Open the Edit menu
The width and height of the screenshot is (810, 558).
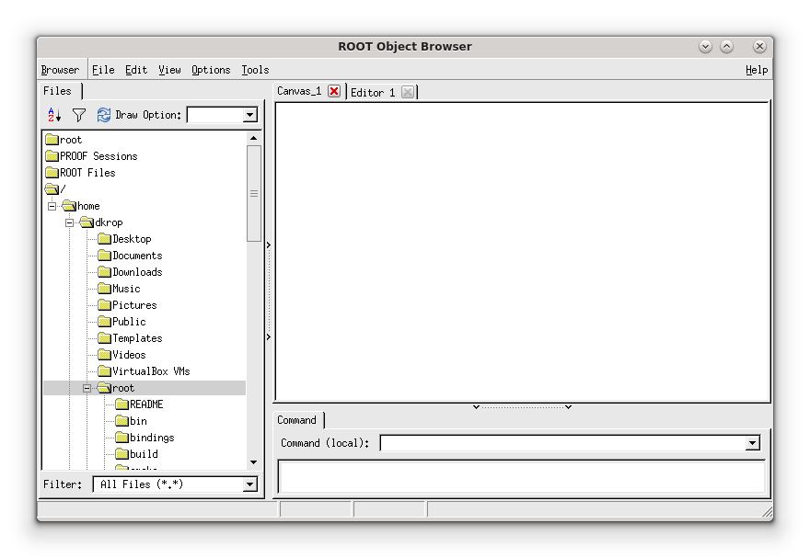[x=136, y=70]
